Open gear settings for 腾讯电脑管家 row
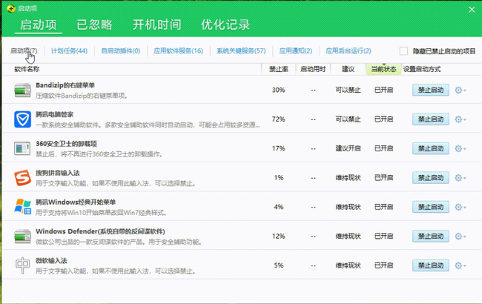The width and height of the screenshot is (482, 304). click(460, 119)
